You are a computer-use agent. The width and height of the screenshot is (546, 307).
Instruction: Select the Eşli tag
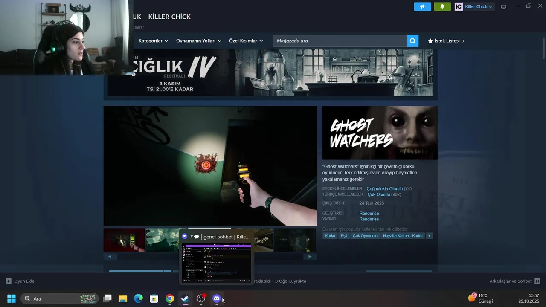344,236
